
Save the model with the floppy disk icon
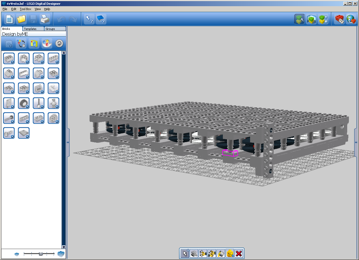pyautogui.click(x=33, y=19)
